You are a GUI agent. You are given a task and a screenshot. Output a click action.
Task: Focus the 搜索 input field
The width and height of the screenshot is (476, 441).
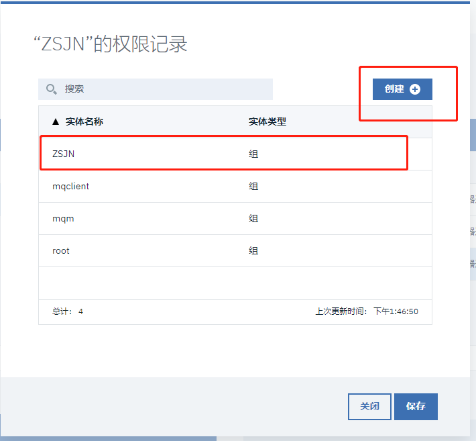click(161, 89)
